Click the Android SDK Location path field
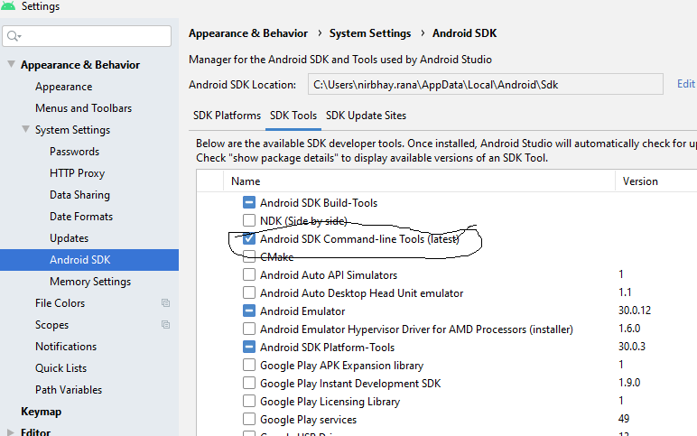 [486, 85]
